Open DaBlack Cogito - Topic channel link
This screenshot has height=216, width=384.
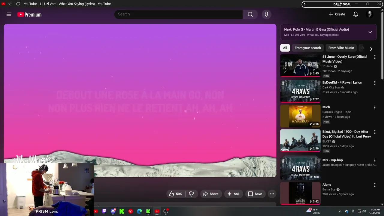coord(337,112)
